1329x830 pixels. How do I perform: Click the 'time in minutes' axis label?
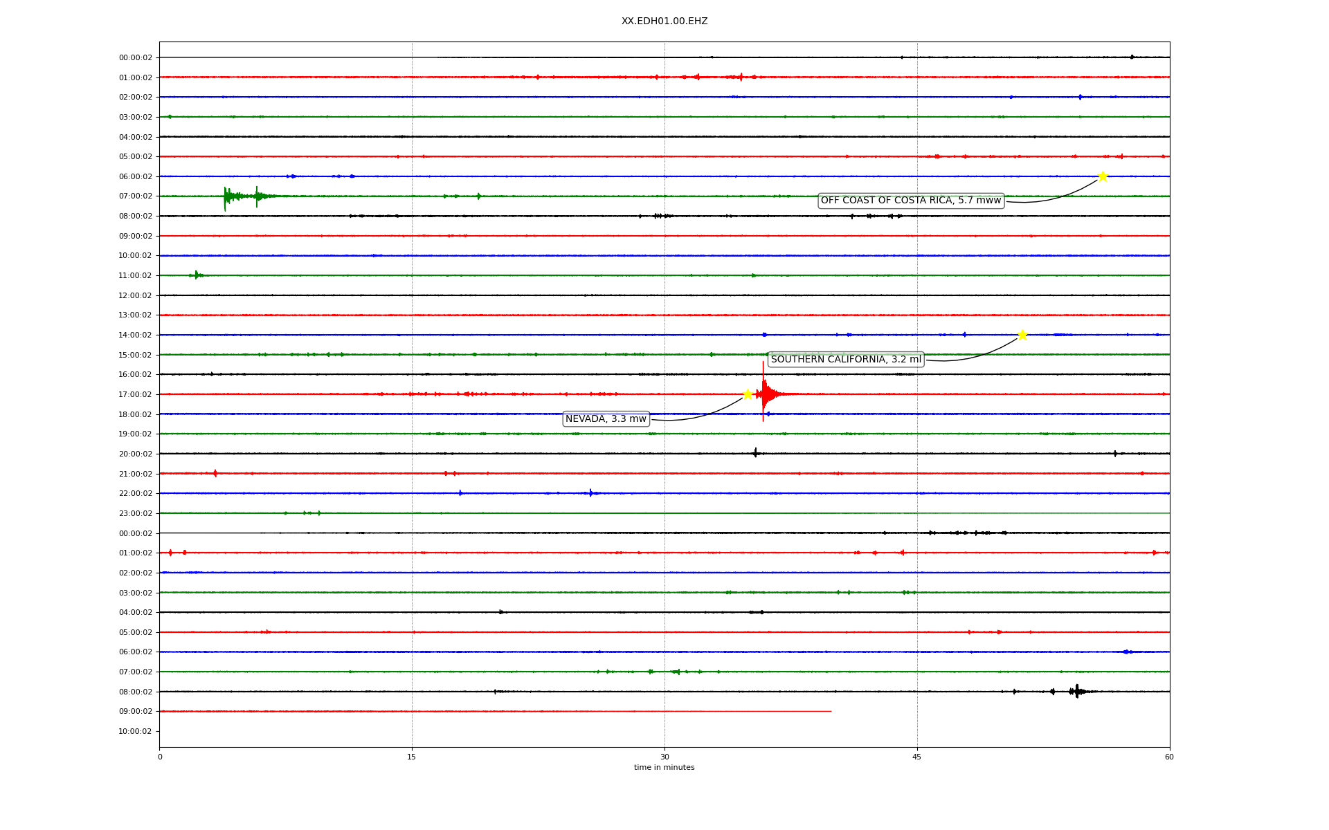664,768
